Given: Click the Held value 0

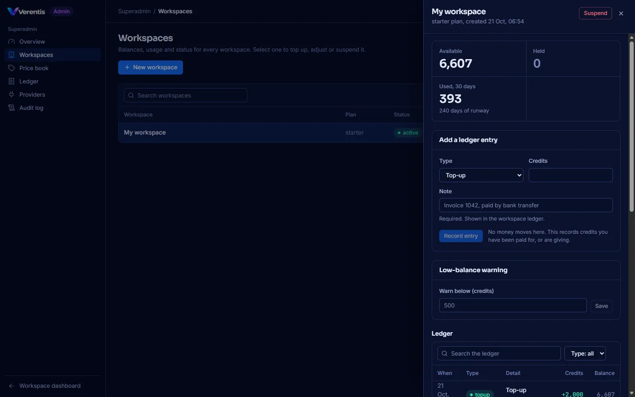Looking at the screenshot, I should click(537, 64).
